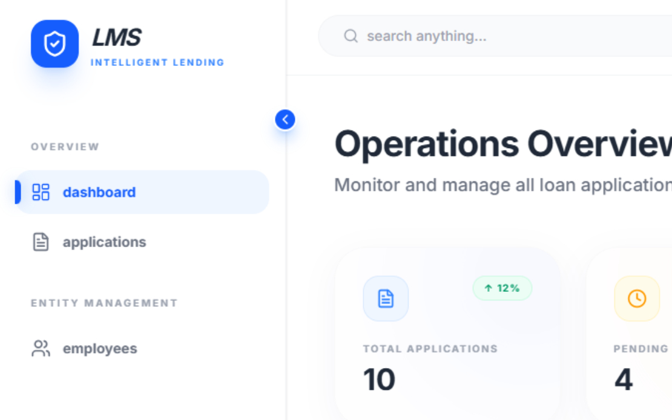Open the applications menu item
This screenshot has height=420, width=672.
142,242
